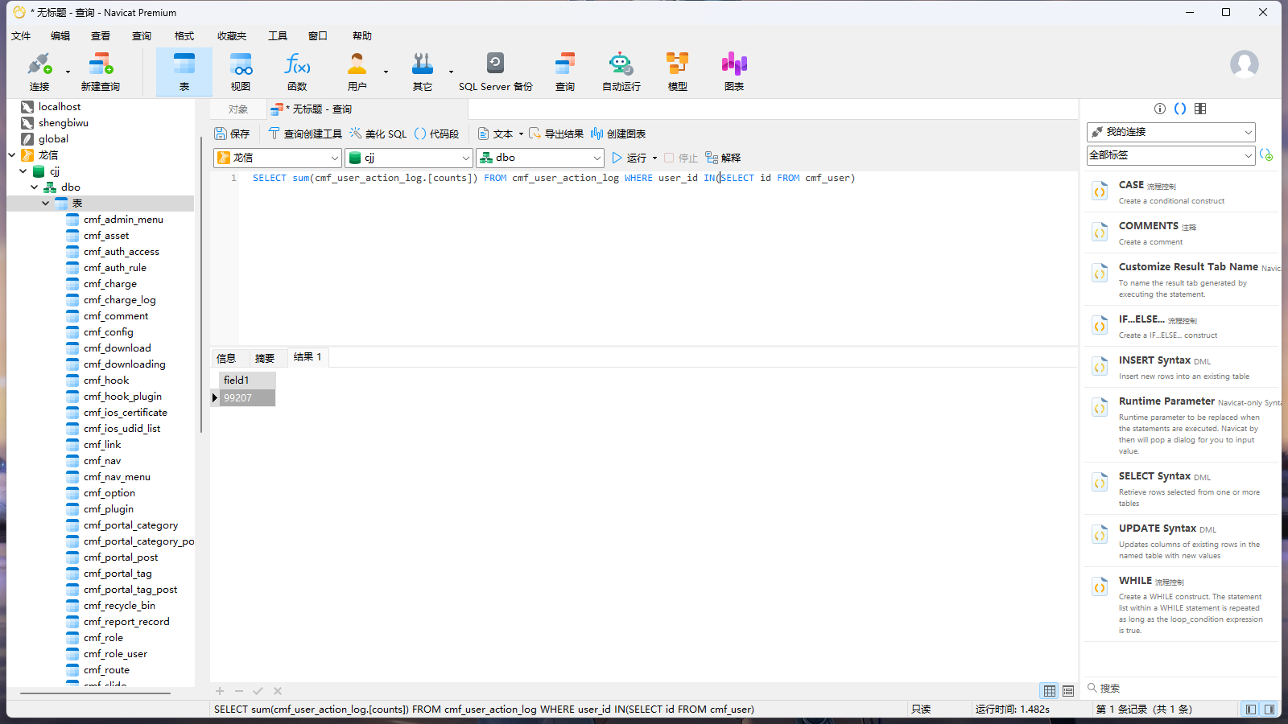The height and width of the screenshot is (724, 1288).
Task: Toggle the right side panel visibility
Action: 1269,710
